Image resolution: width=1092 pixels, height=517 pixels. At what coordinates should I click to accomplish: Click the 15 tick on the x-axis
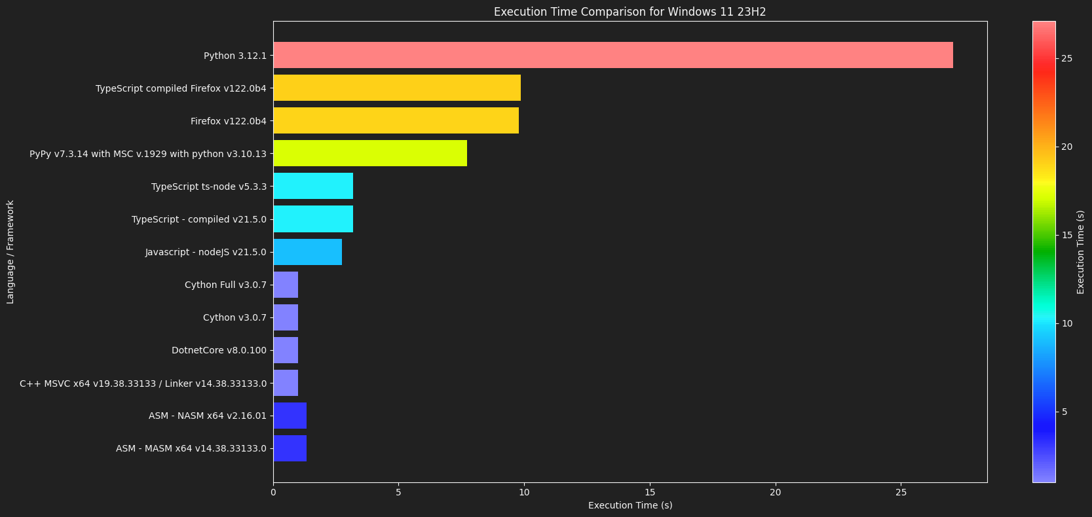click(x=650, y=492)
